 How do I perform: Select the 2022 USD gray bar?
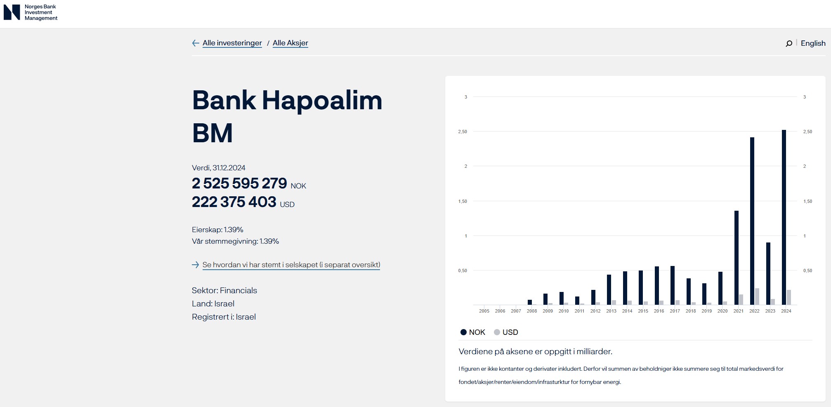[757, 296]
